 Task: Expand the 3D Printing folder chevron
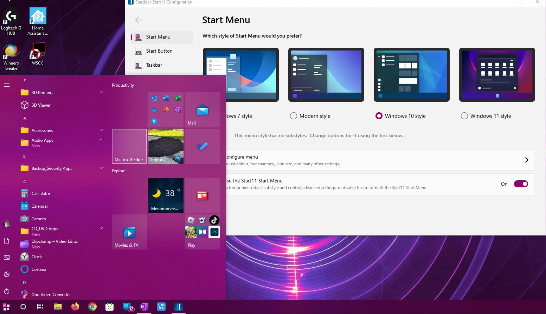[101, 92]
